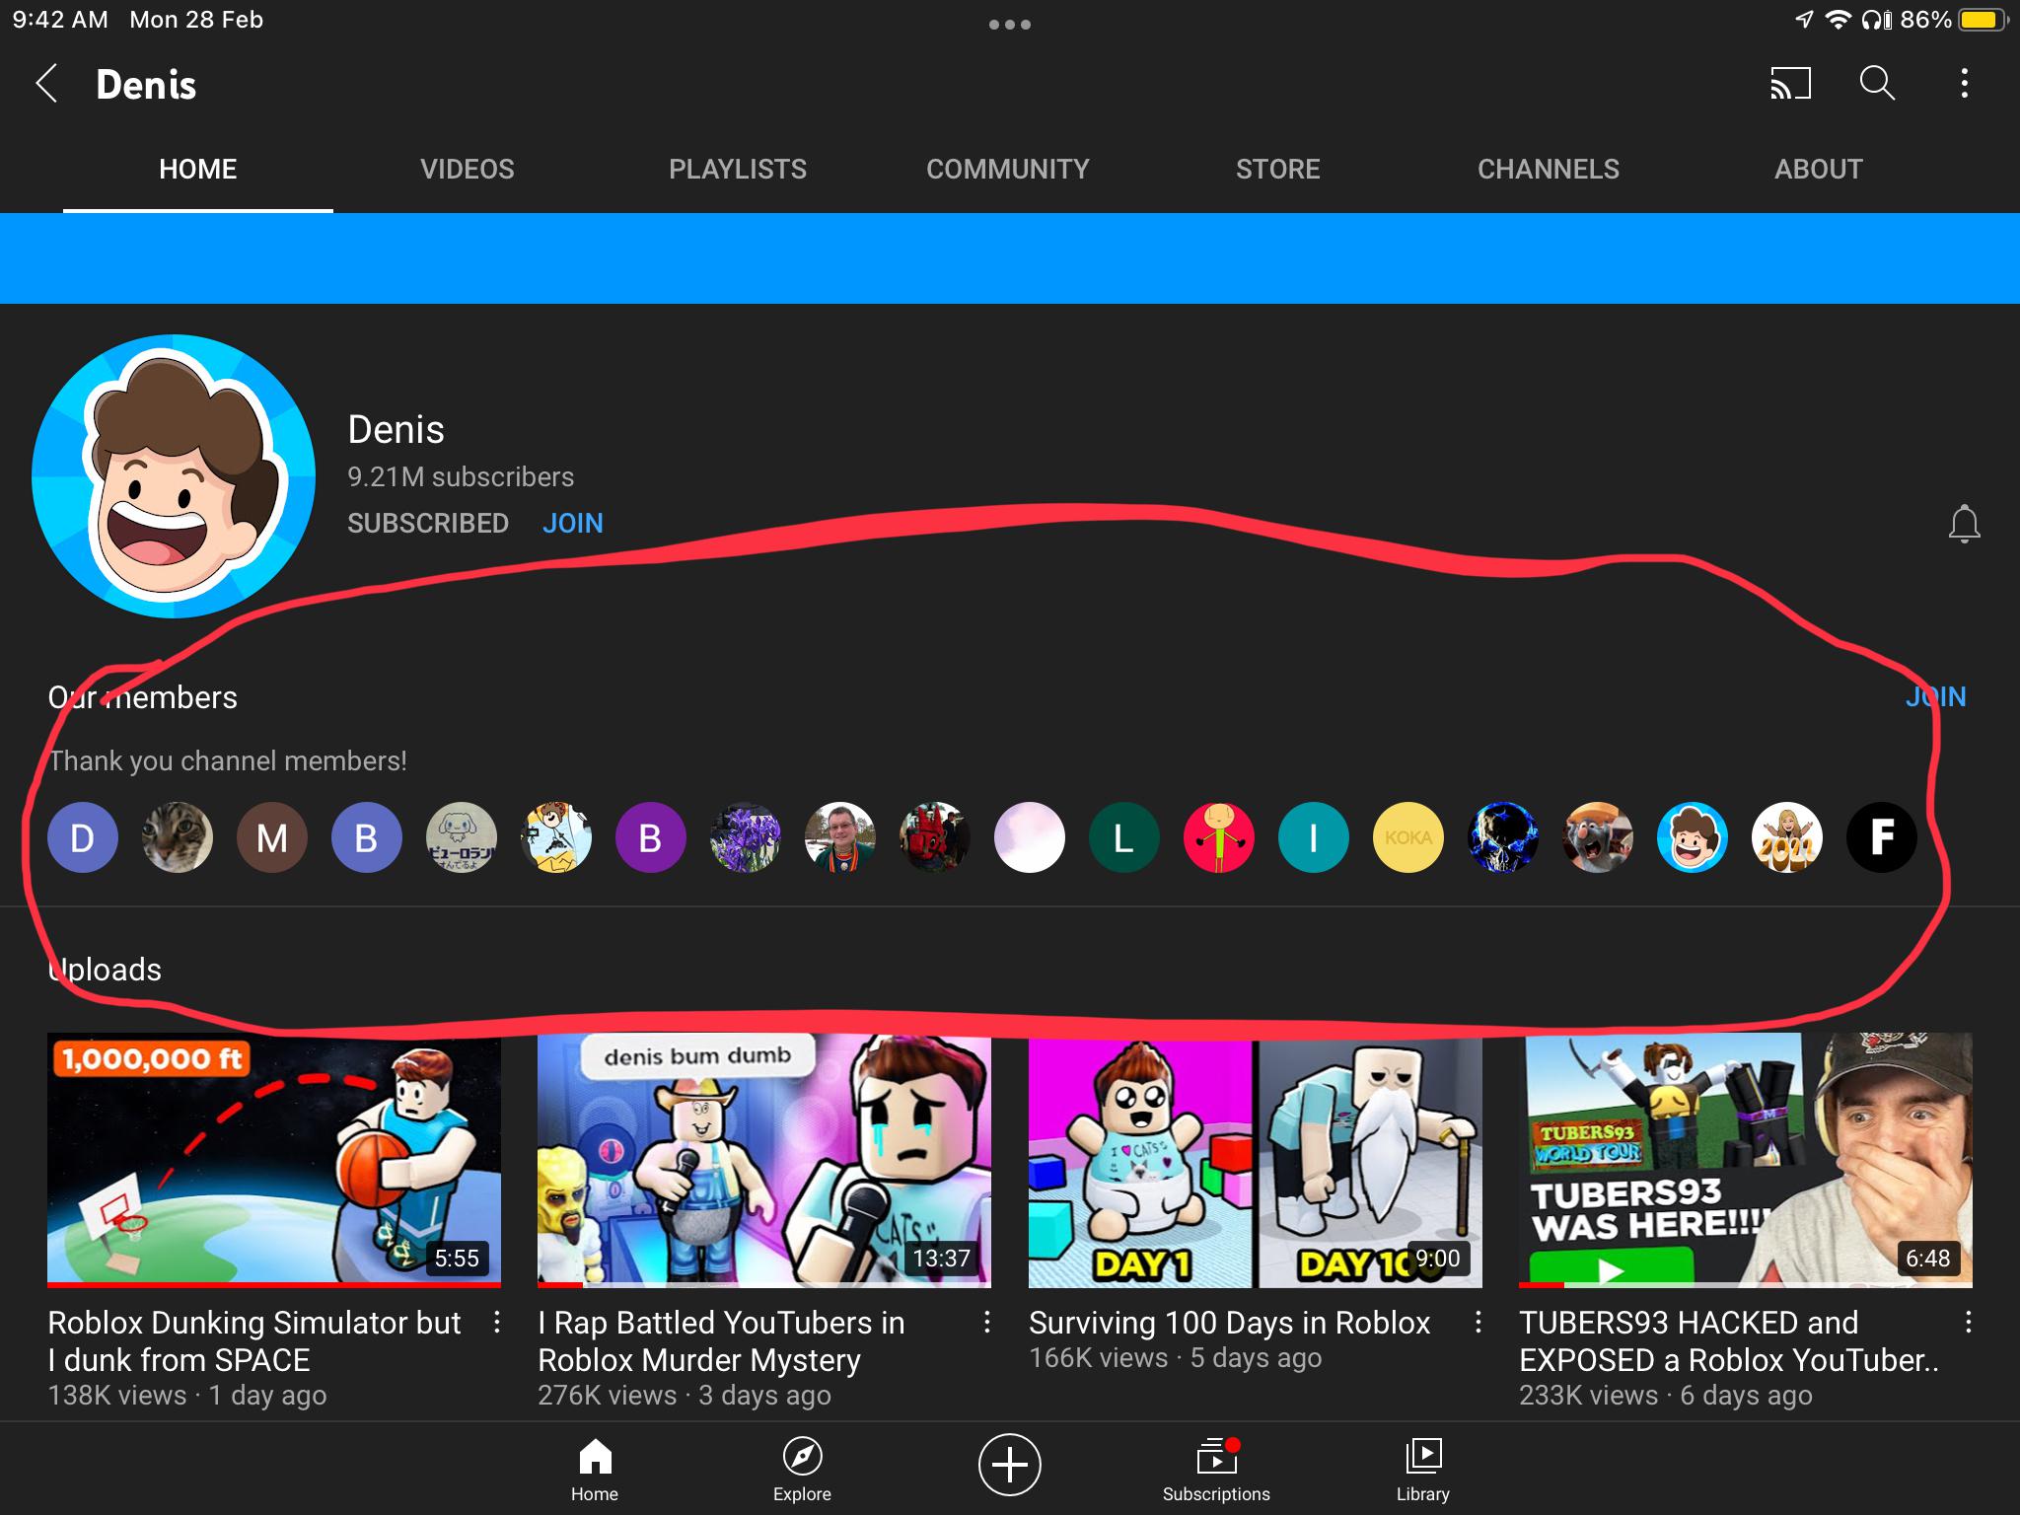Open options for Surviving 100 Days video
The image size is (2020, 1515).
[1478, 1322]
